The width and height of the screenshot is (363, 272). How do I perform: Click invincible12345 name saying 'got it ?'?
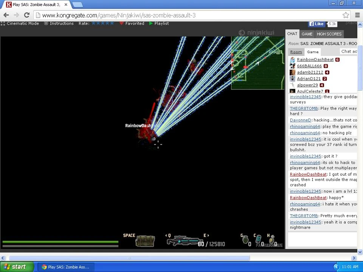tap(306, 156)
